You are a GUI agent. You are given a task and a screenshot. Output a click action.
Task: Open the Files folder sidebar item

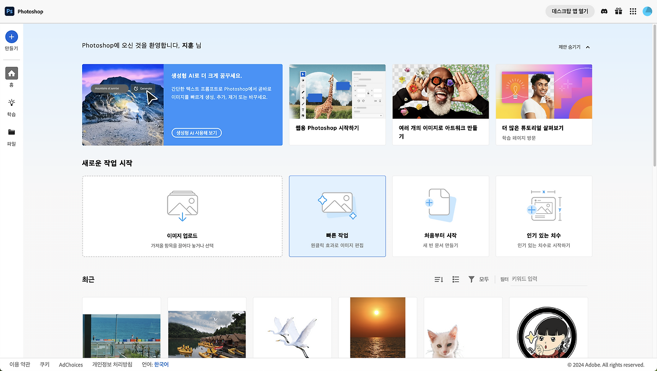(11, 136)
